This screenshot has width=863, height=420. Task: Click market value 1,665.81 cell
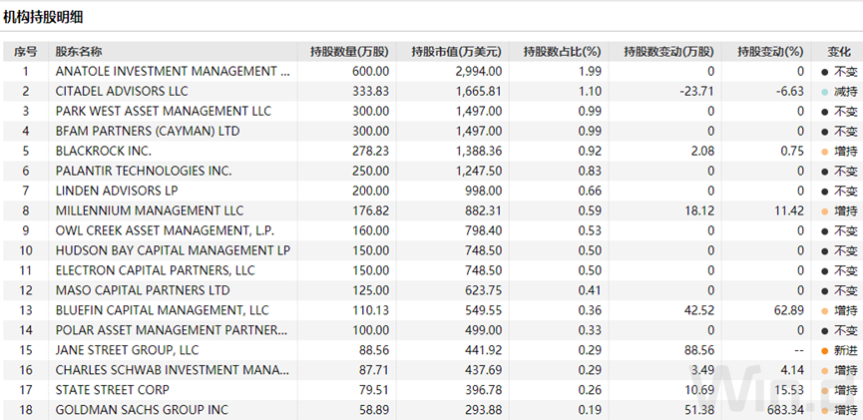(x=479, y=91)
